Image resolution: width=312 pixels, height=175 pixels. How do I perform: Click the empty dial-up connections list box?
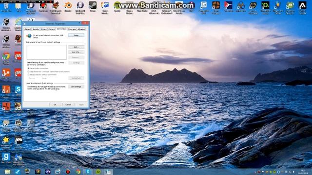(47, 52)
